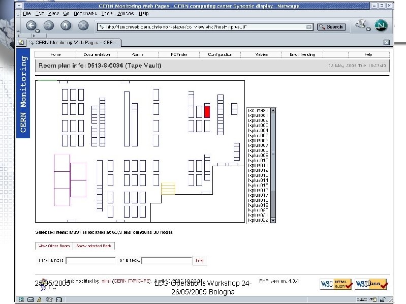This screenshot has height=304, width=406.
Task: Select lxplus007 in the host list
Action: [x=258, y=145]
